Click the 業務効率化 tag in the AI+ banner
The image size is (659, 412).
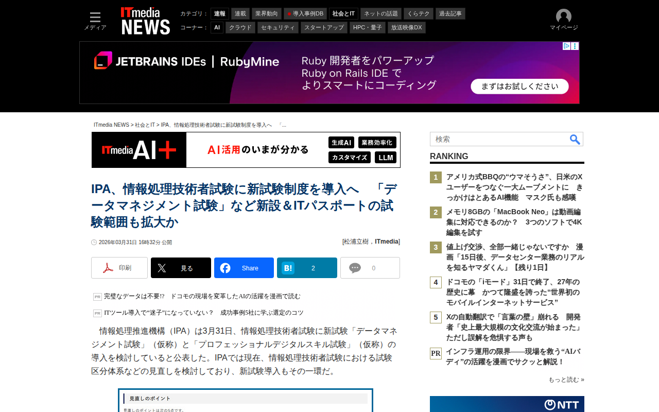coord(377,143)
